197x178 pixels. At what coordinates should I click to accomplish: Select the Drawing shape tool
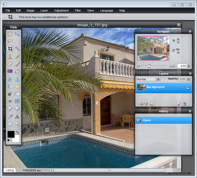tap(17, 101)
